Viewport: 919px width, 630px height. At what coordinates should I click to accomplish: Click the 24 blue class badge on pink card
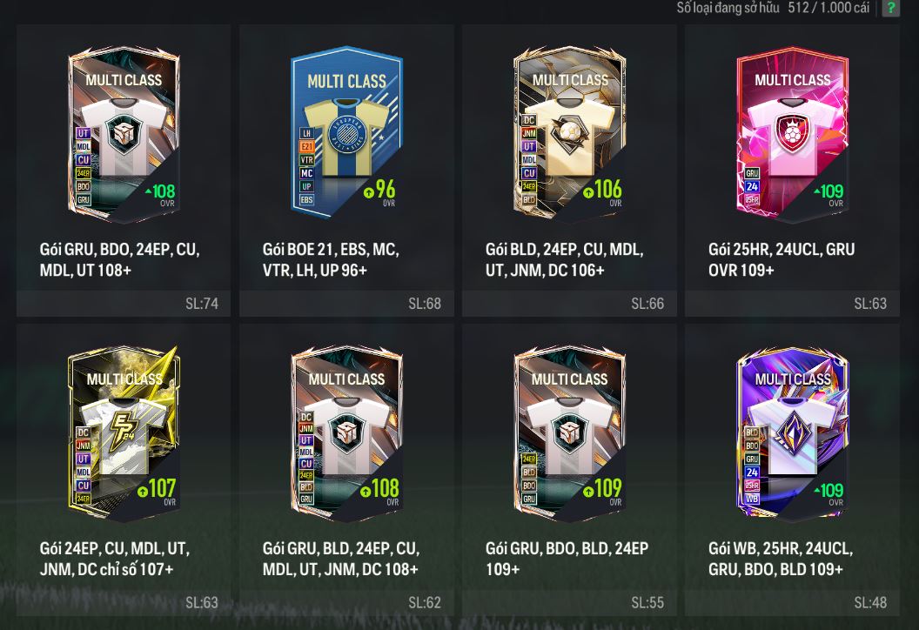[752, 186]
